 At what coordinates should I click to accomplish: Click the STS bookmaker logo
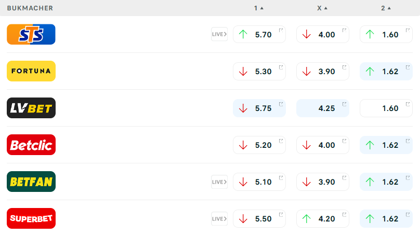click(31, 34)
